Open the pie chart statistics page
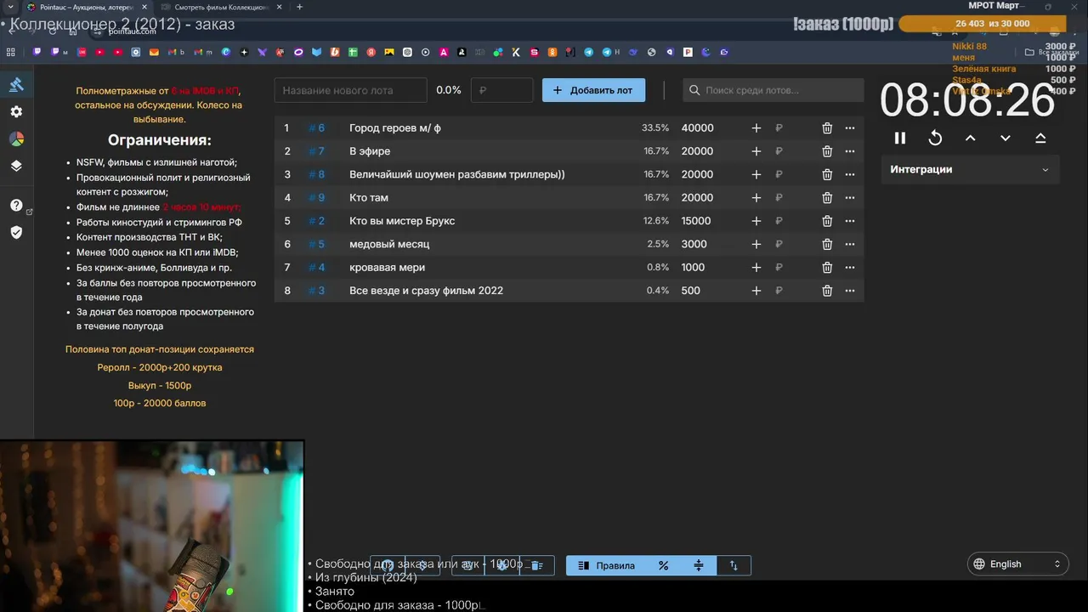This screenshot has width=1088, height=612. [x=16, y=139]
